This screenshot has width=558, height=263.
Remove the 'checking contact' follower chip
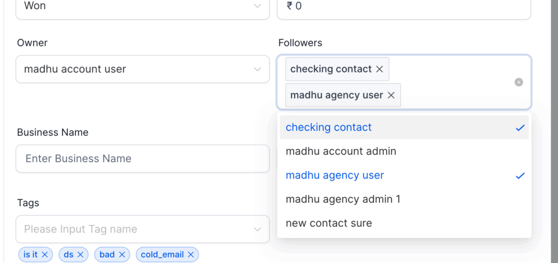380,69
